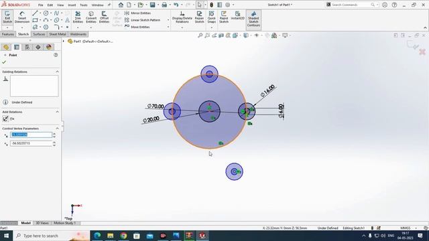Open the FeatureManager design tree tab
This screenshot has width=429, height=241.
tap(6, 47)
